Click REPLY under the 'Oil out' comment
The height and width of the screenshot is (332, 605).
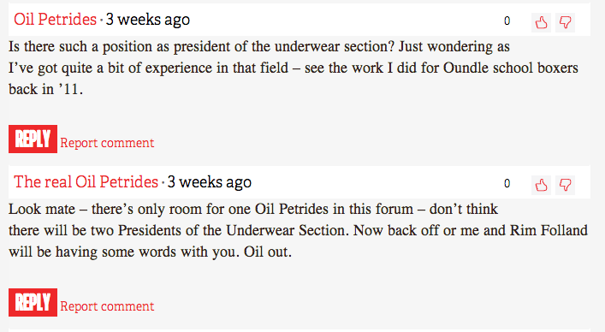(x=33, y=302)
